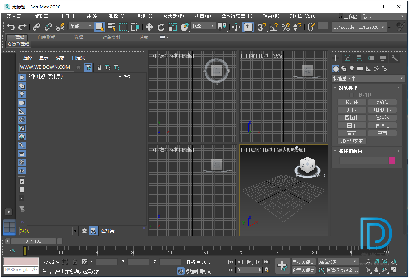Open Select by Name list icon

111,27
